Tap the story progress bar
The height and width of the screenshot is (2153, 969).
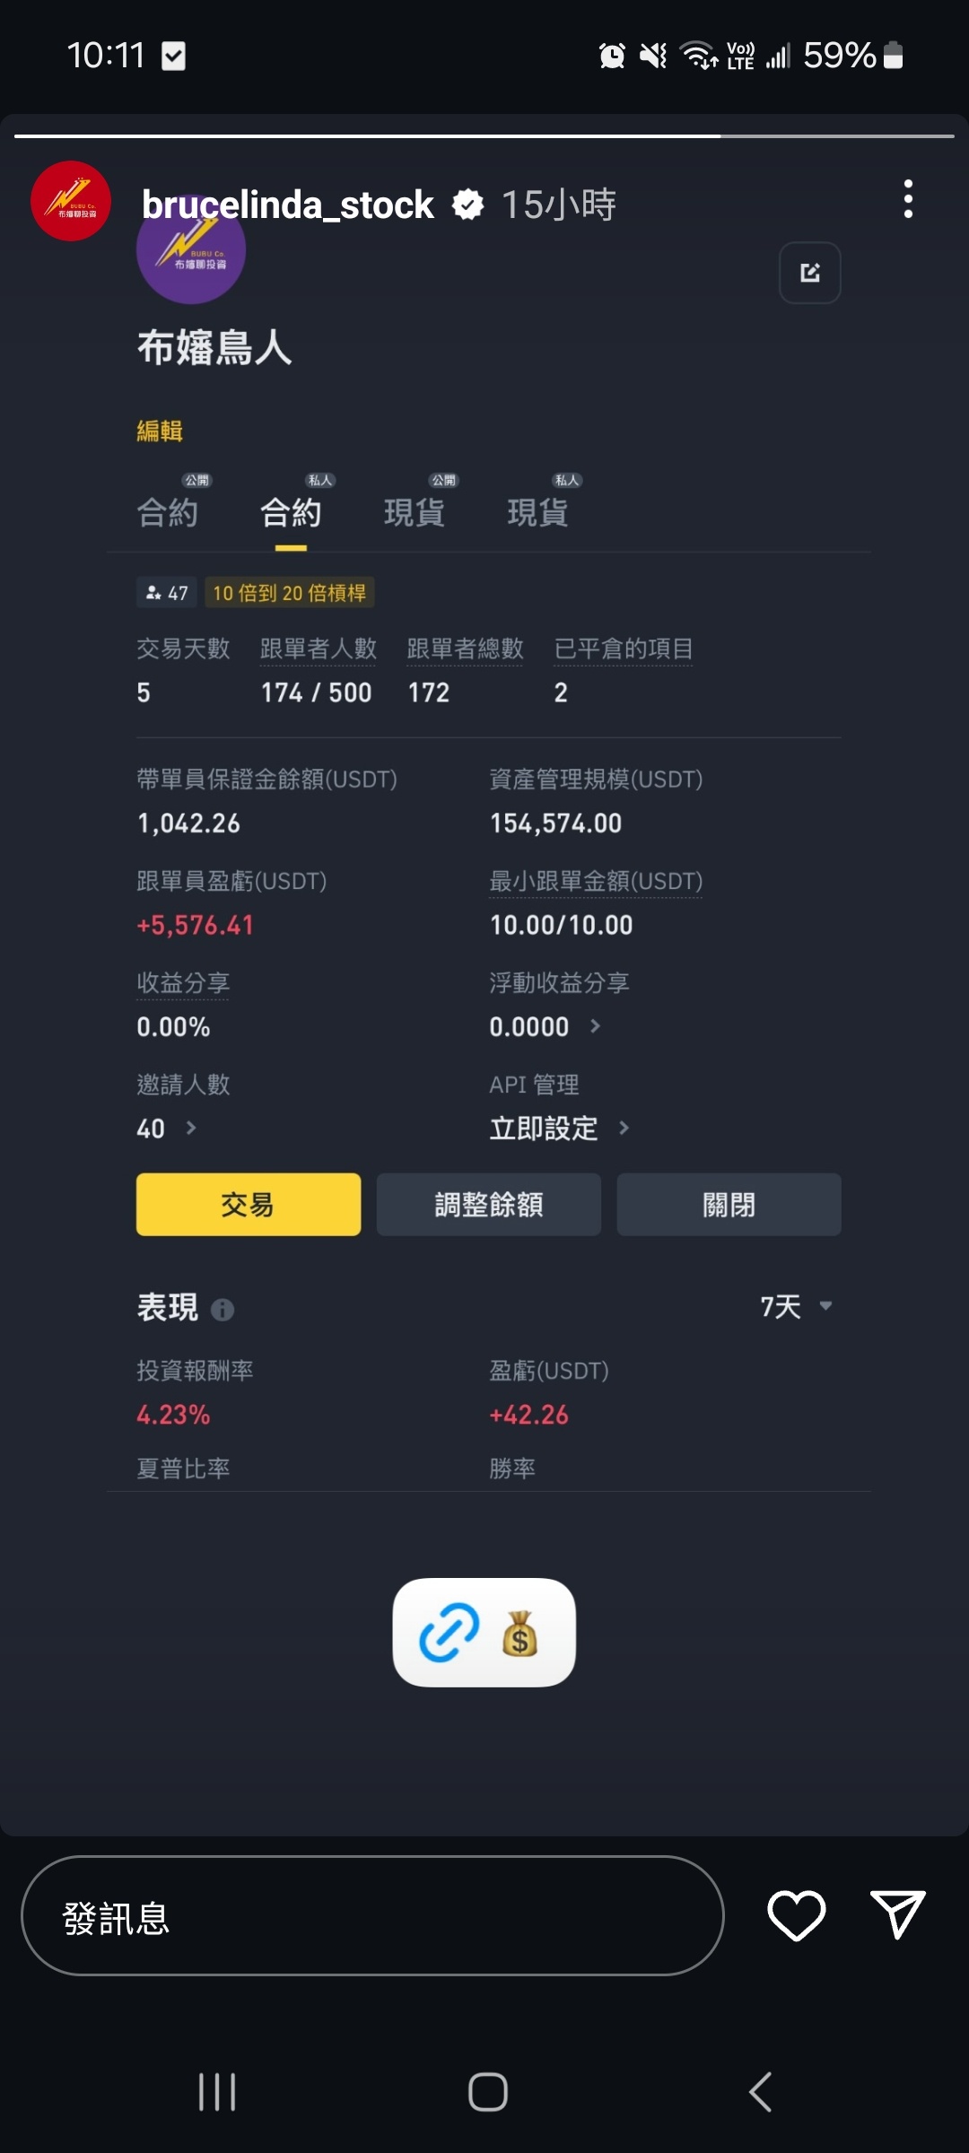tap(484, 136)
